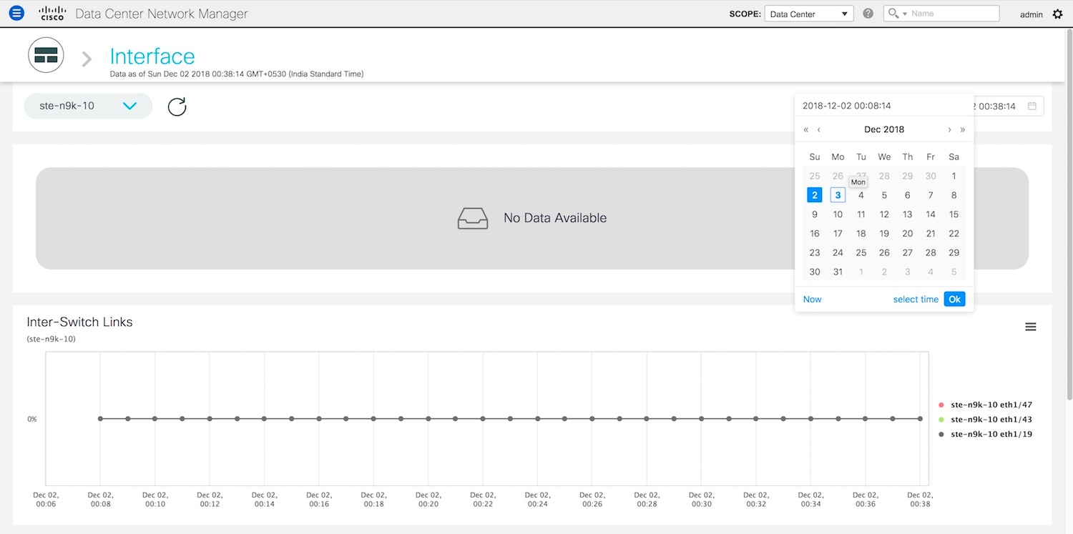
Task: Open the main hamburger navigation menu
Action: pyautogui.click(x=16, y=13)
